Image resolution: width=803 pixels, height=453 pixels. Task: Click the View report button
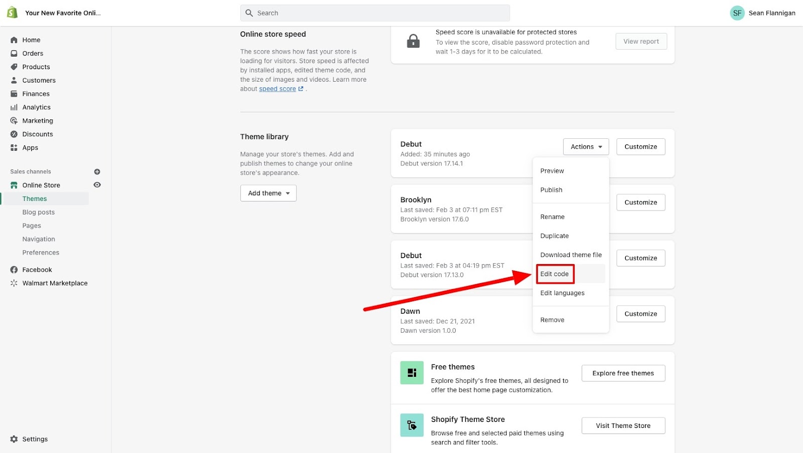click(x=641, y=42)
